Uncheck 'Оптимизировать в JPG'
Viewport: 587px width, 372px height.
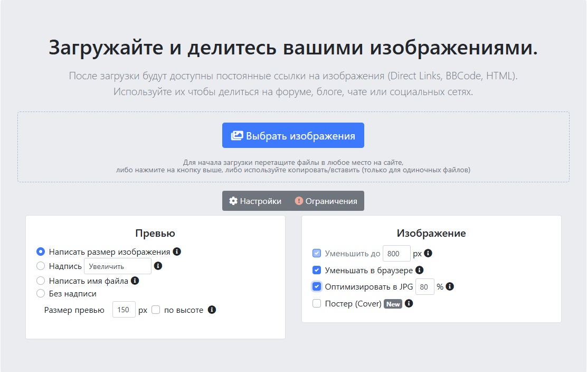(317, 286)
